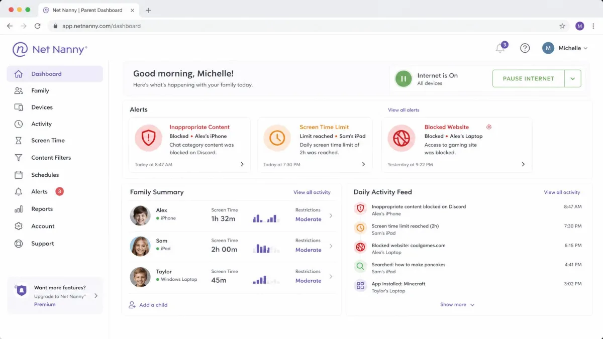Open the Michelle account dropdown chevron
603x339 pixels.
coord(585,48)
